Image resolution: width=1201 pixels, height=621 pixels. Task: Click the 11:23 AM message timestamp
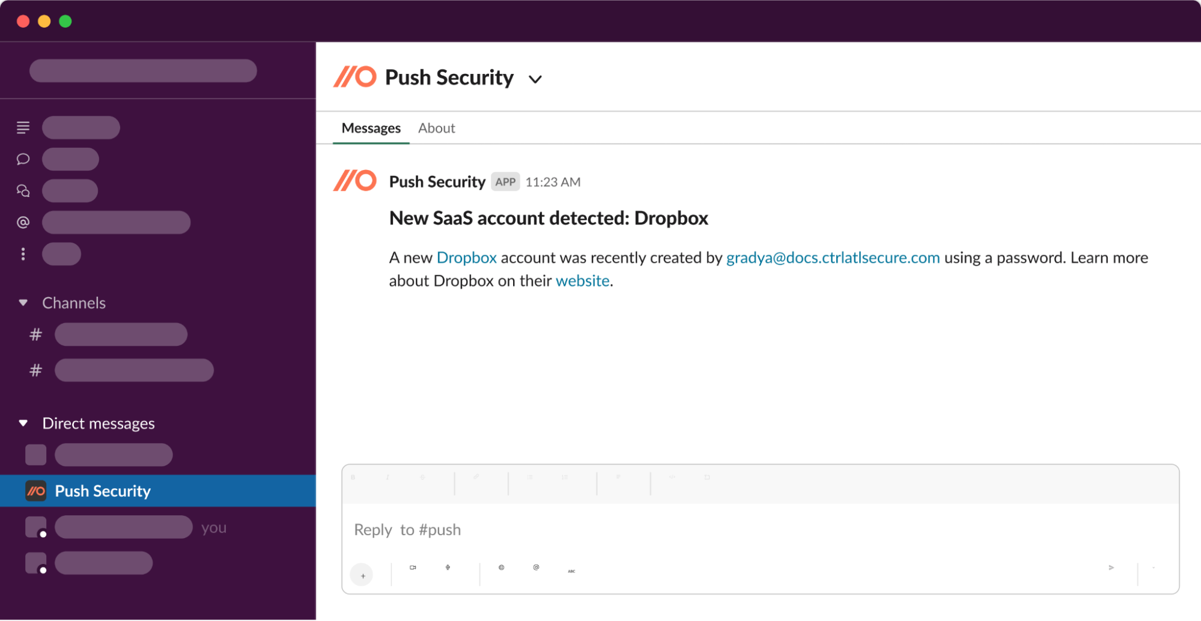(553, 182)
